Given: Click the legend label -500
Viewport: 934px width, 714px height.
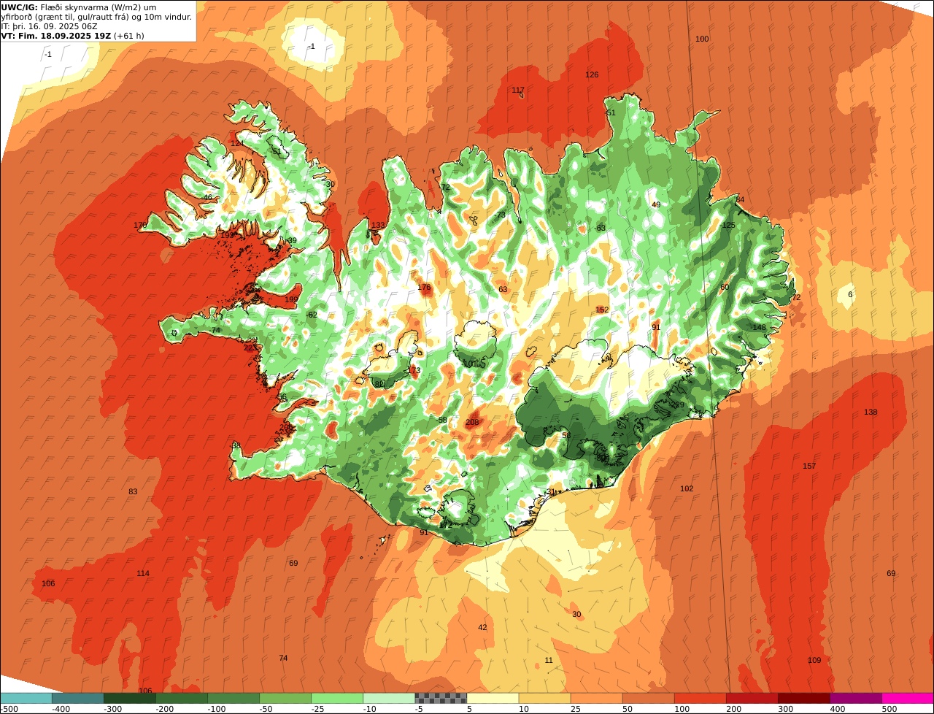Looking at the screenshot, I should [x=9, y=709].
